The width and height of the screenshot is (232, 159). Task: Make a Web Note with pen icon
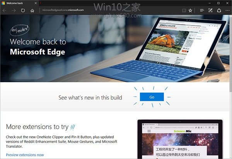(210, 10)
